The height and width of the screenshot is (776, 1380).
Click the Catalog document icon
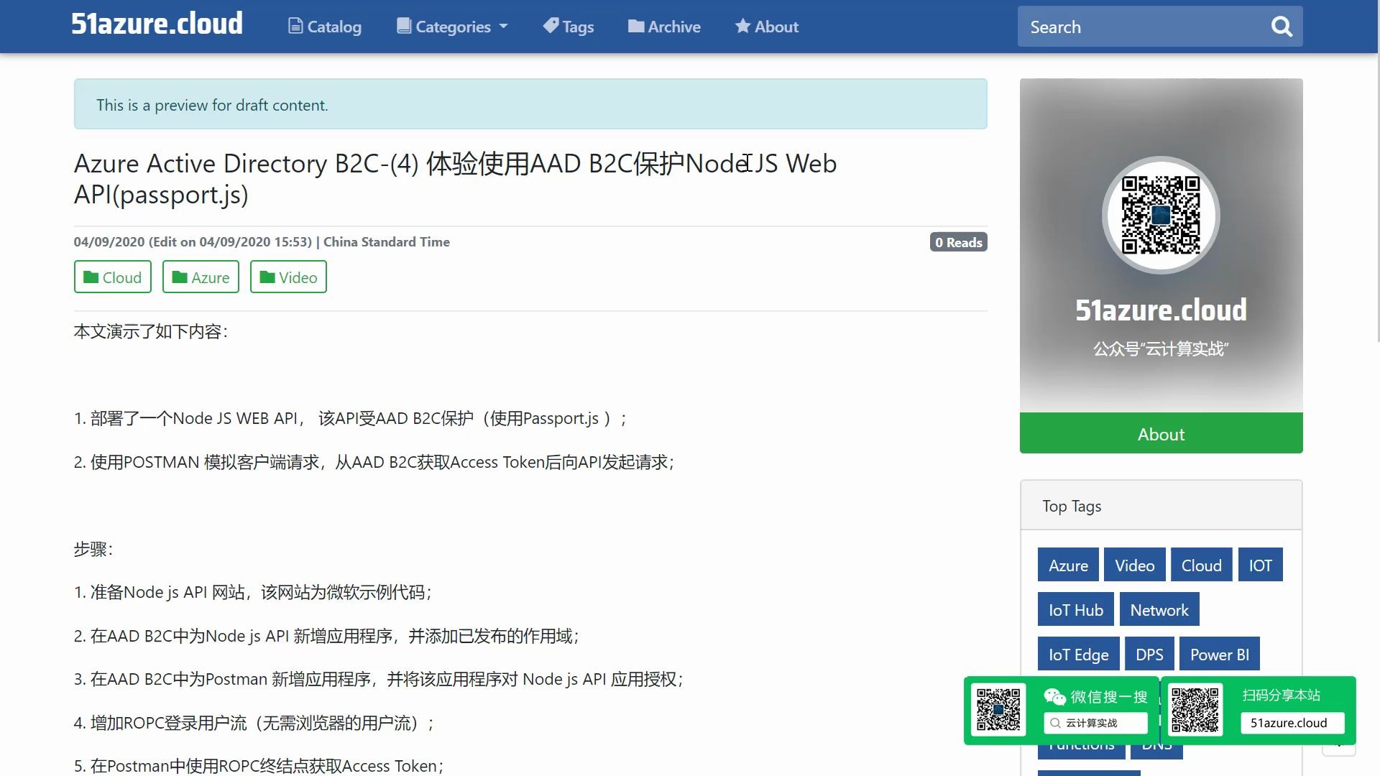295,27
